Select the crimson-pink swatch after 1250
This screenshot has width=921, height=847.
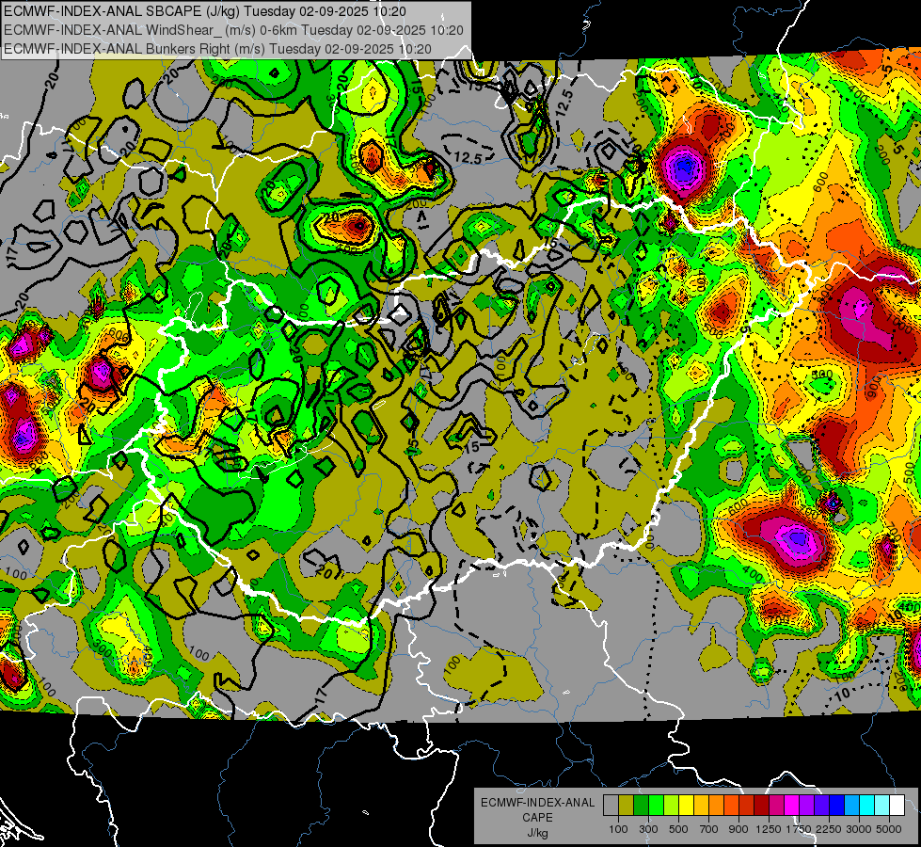(776, 806)
